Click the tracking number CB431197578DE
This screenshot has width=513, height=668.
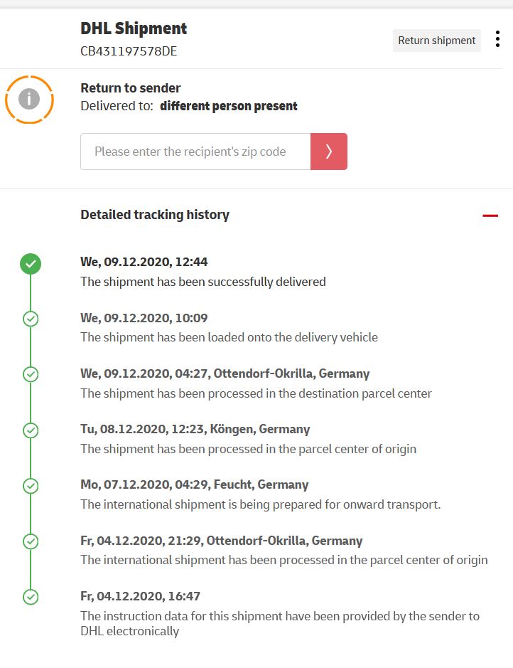pos(129,51)
